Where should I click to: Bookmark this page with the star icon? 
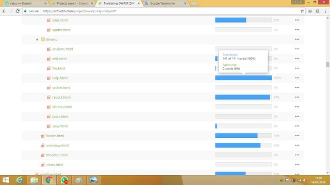pyautogui.click(x=302, y=11)
